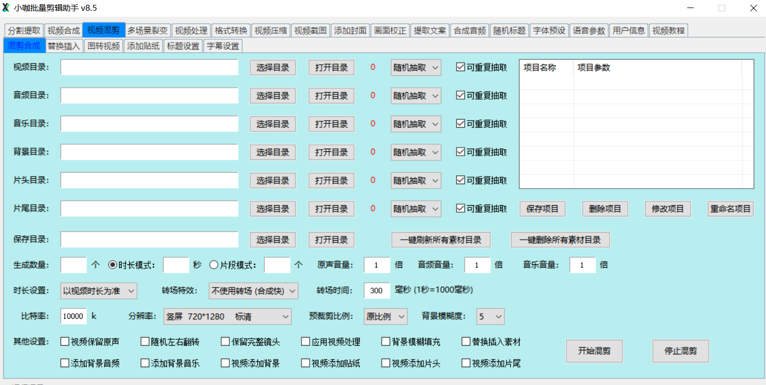Click the 开始混剪 button

pos(593,351)
